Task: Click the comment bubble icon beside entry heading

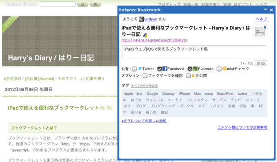Action: click(103, 108)
